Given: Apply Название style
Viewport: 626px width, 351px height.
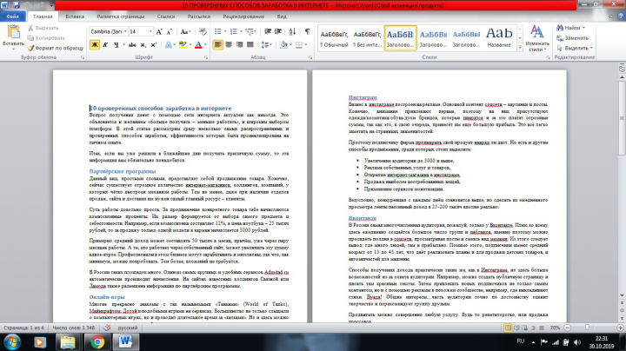Looking at the screenshot, I should pyautogui.click(x=499, y=38).
